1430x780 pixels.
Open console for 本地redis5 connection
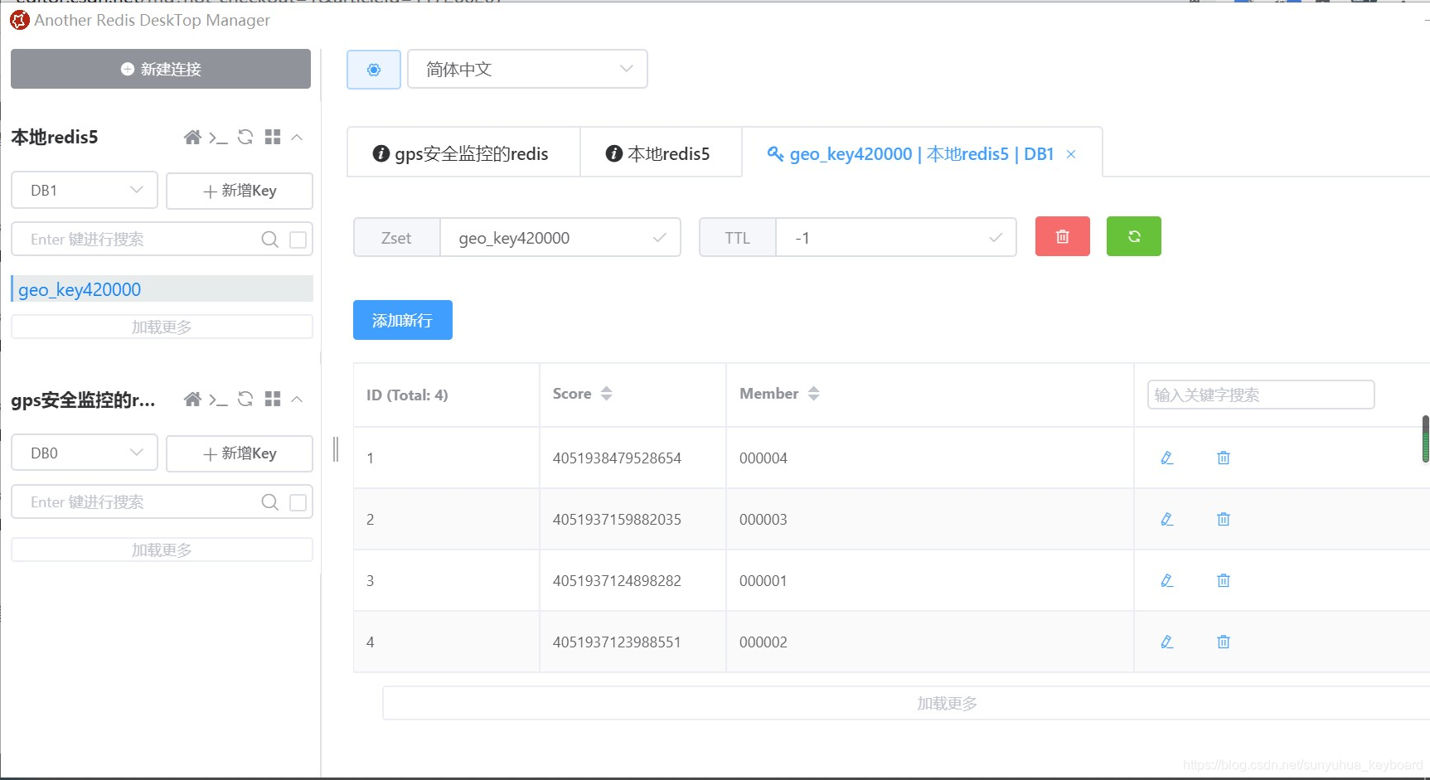click(x=218, y=138)
